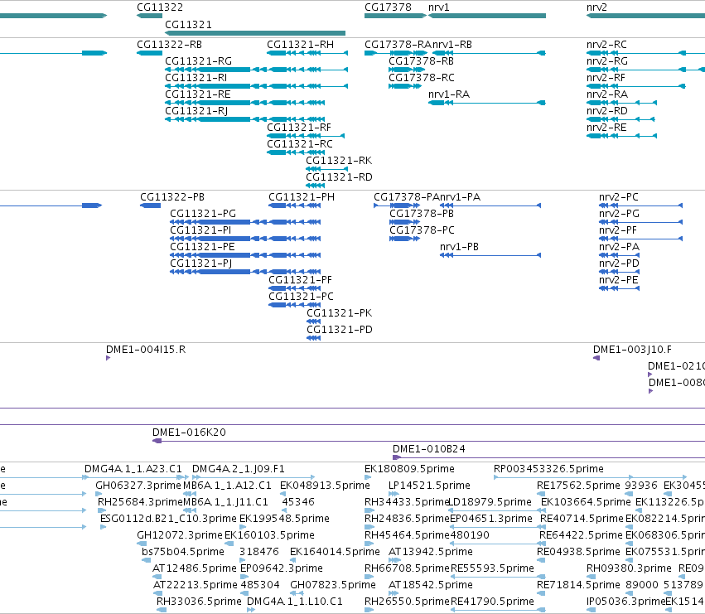
Task: Select EST EK180809.5prime
Action: tap(368, 477)
